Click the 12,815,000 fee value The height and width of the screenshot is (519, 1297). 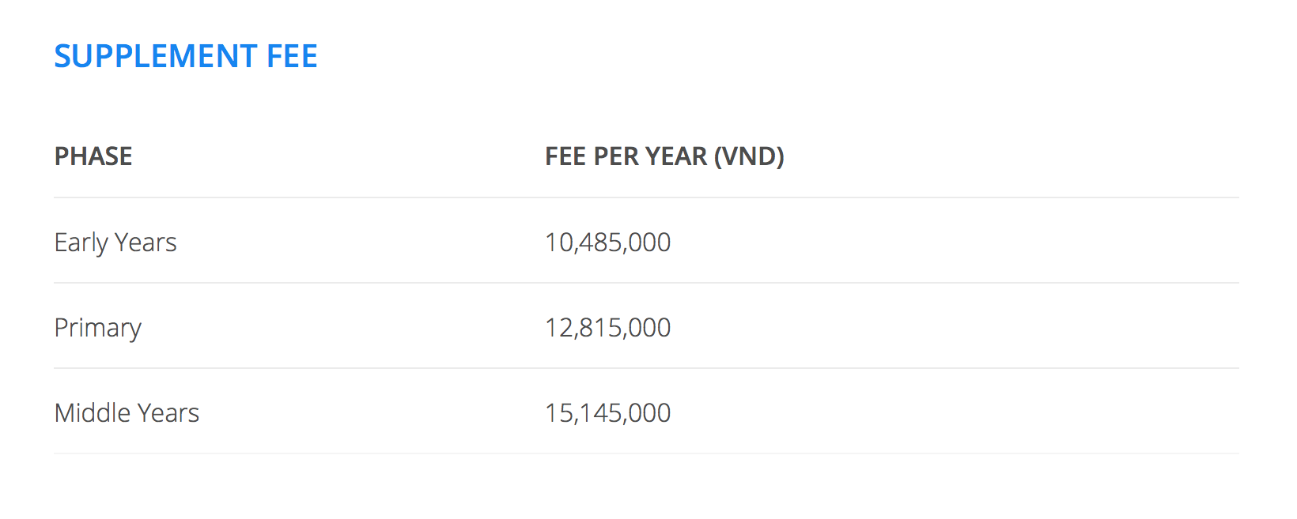click(x=607, y=328)
